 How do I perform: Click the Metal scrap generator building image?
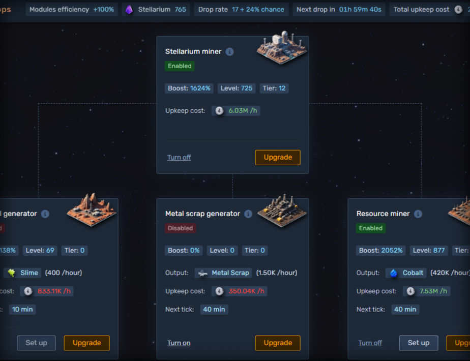coord(282,210)
